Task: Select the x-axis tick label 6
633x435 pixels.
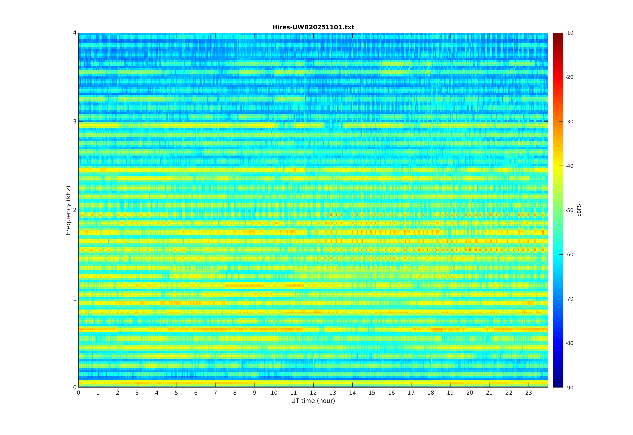Action: 196,393
